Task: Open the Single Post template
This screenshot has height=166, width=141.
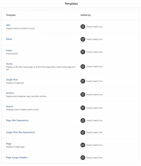Action: (12, 80)
